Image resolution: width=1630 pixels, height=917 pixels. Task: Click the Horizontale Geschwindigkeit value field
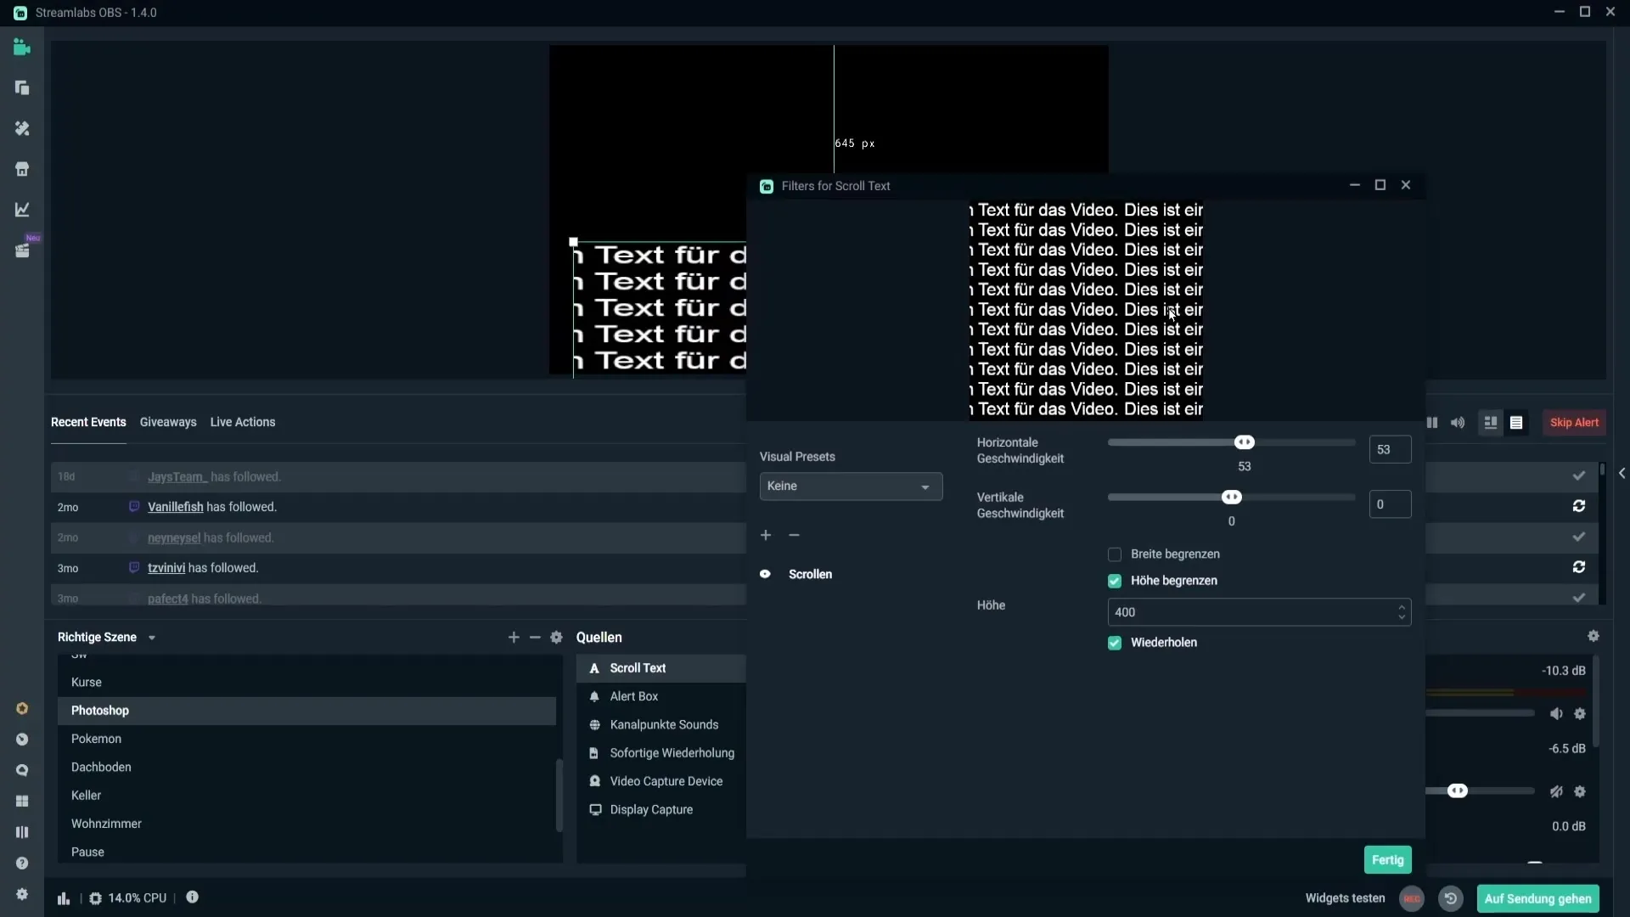click(x=1390, y=450)
